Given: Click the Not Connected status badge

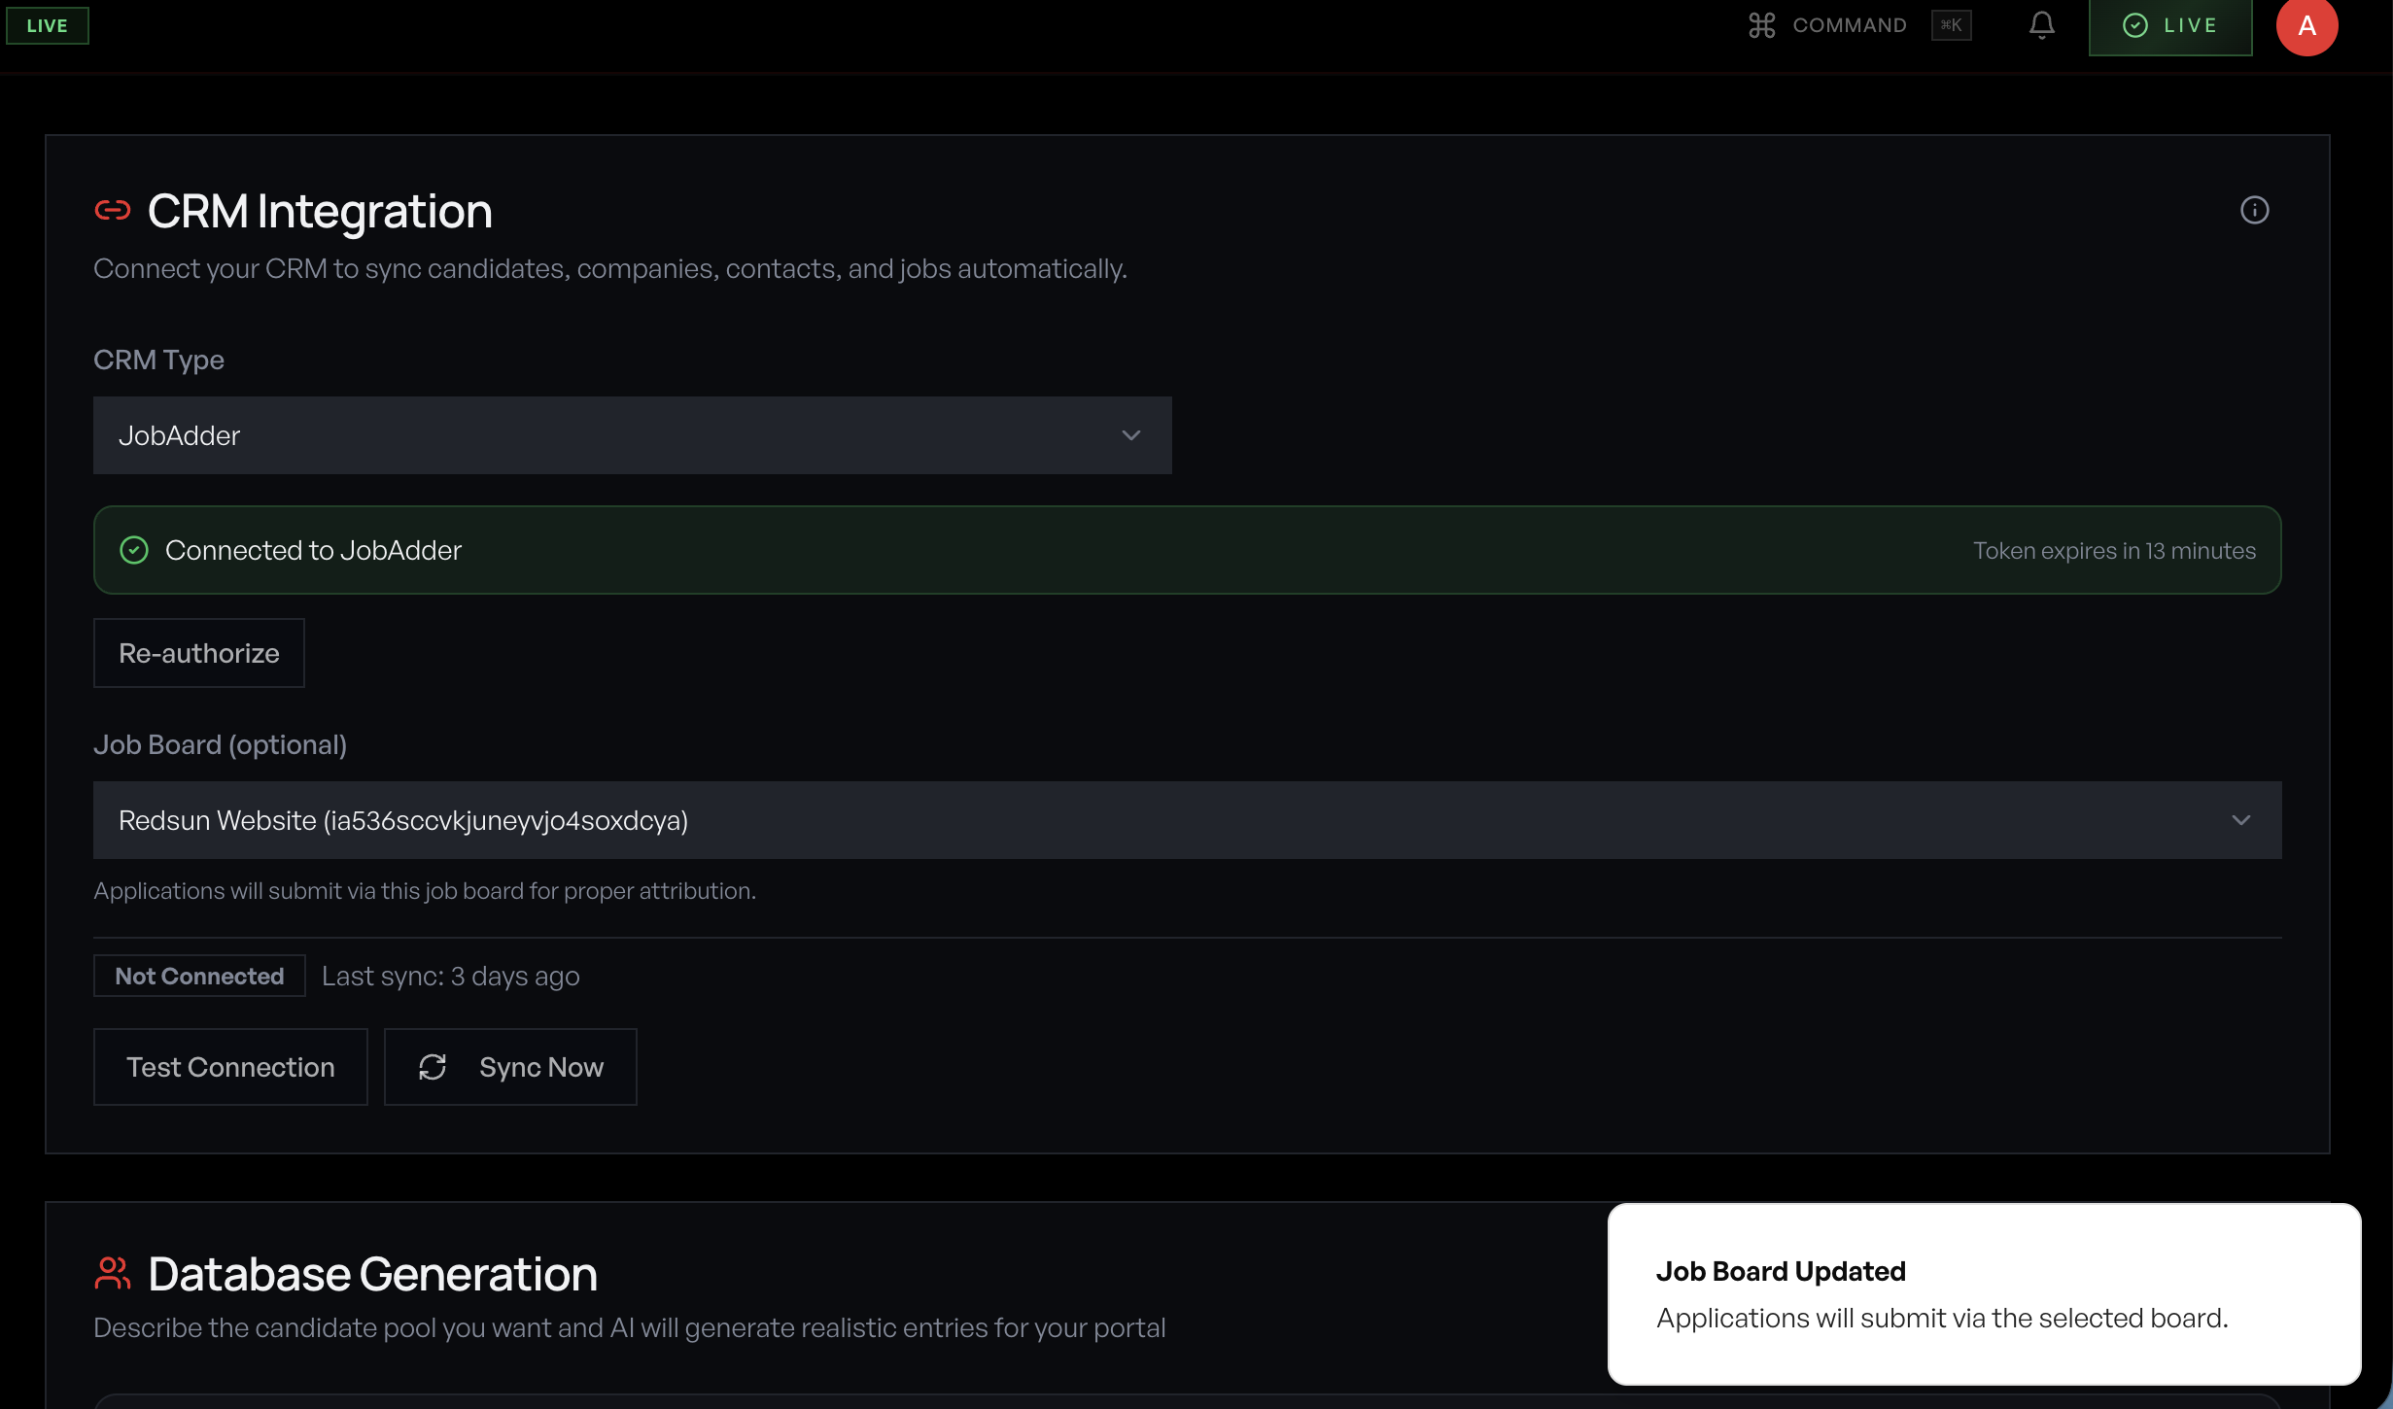Looking at the screenshot, I should (198, 976).
